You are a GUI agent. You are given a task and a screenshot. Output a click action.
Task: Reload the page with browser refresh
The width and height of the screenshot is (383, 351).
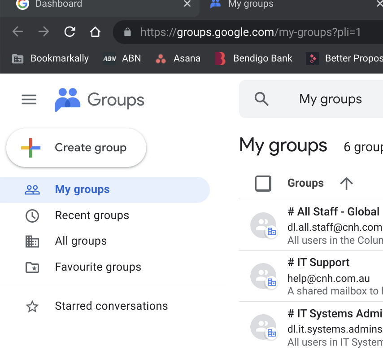tap(70, 32)
